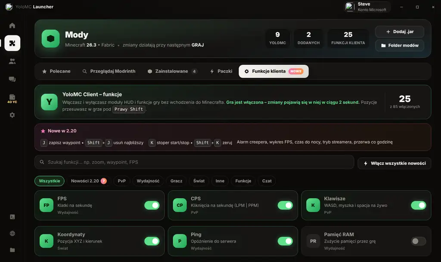The width and height of the screenshot is (441, 262).
Task: Select the puzzle-piece mods icon in sidebar
Action: click(x=12, y=43)
